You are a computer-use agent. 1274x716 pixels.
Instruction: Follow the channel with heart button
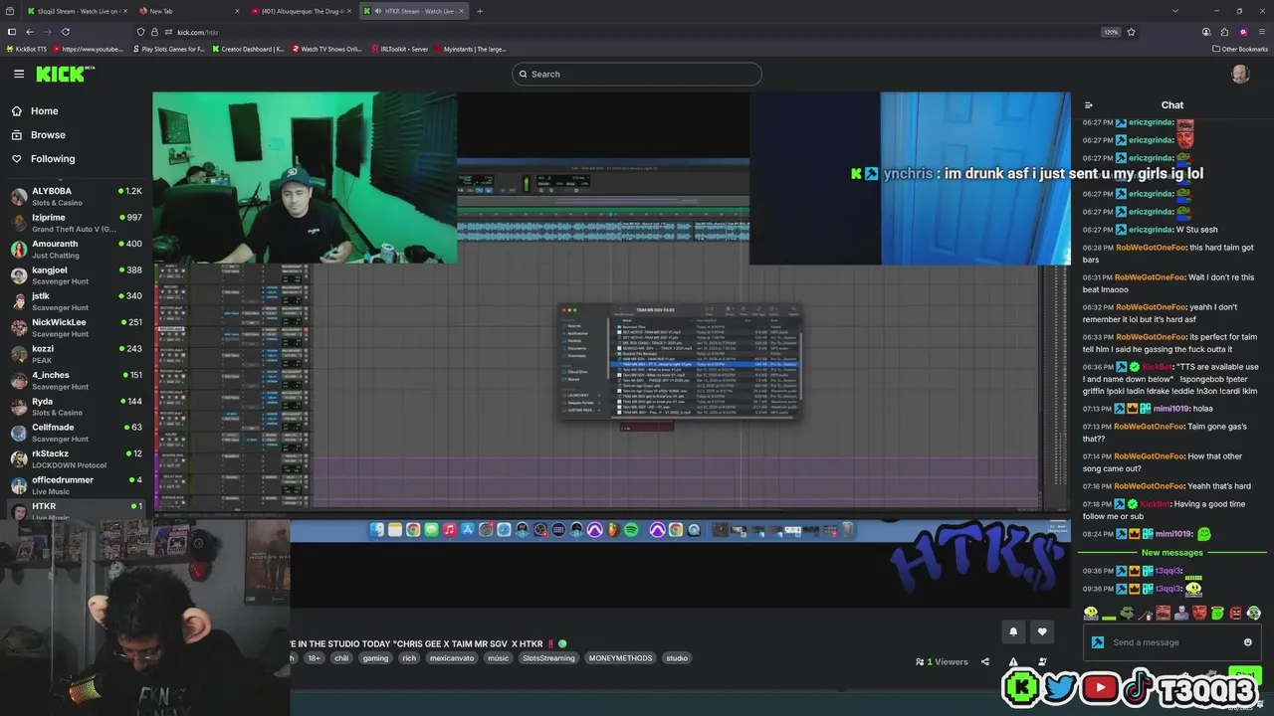click(1042, 630)
